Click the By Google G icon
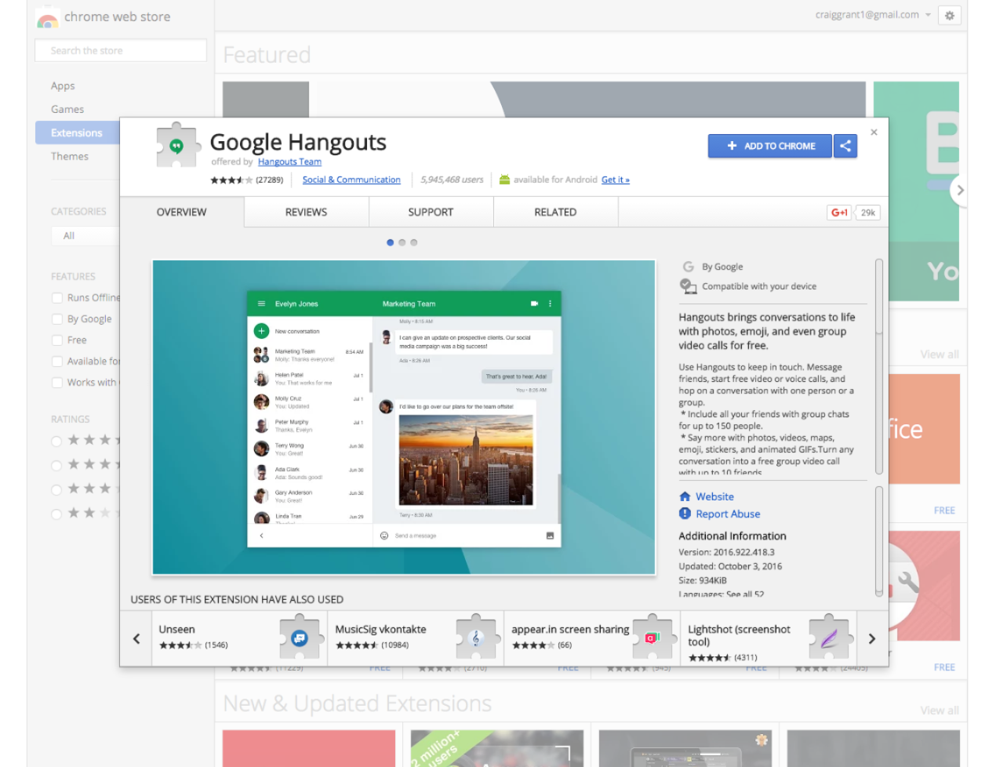The width and height of the screenshot is (1007, 767). coord(688,267)
